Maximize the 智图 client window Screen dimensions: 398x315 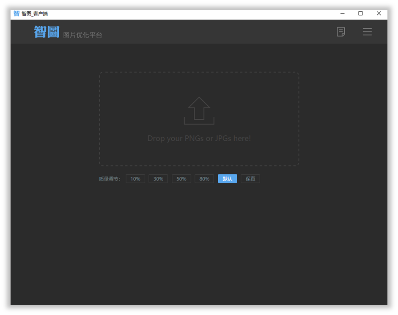(x=360, y=14)
